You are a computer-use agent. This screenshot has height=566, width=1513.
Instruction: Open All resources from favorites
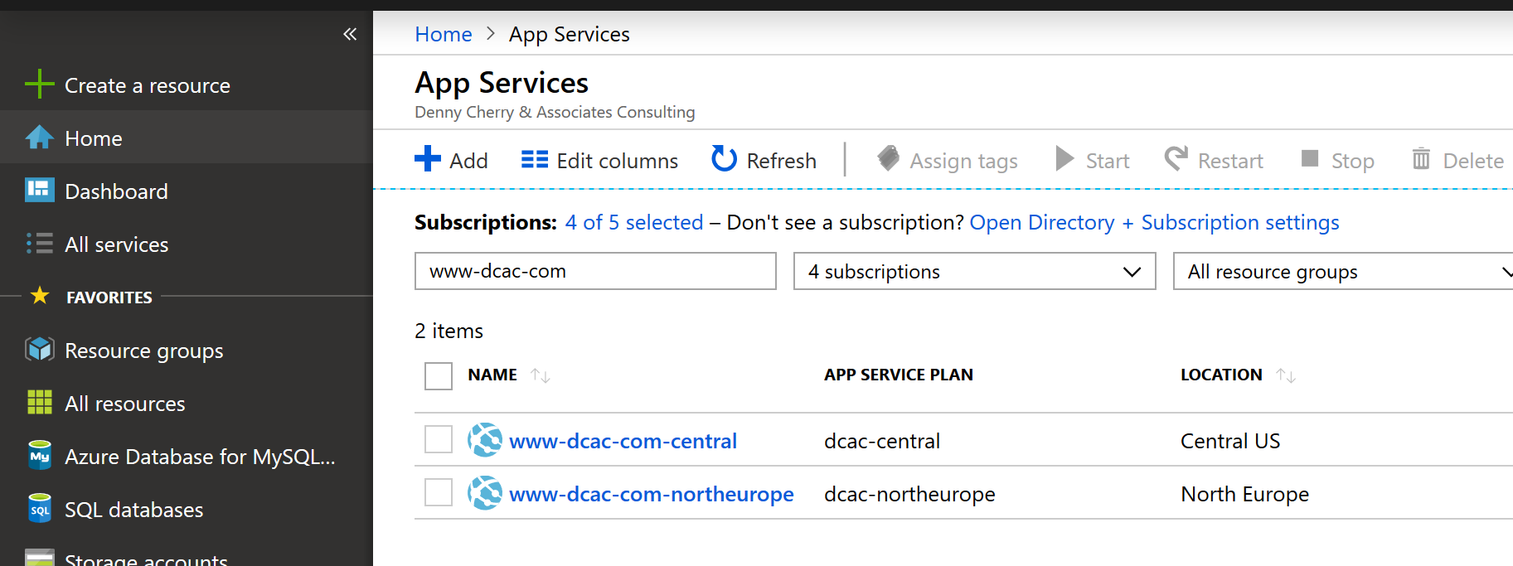pos(125,404)
